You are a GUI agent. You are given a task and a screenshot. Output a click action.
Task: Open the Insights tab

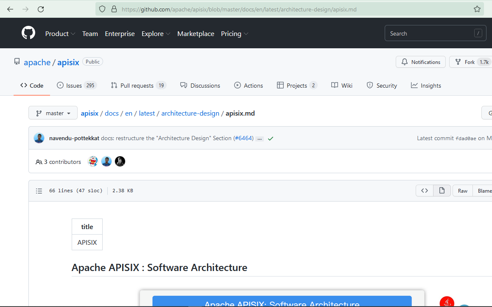pos(426,86)
